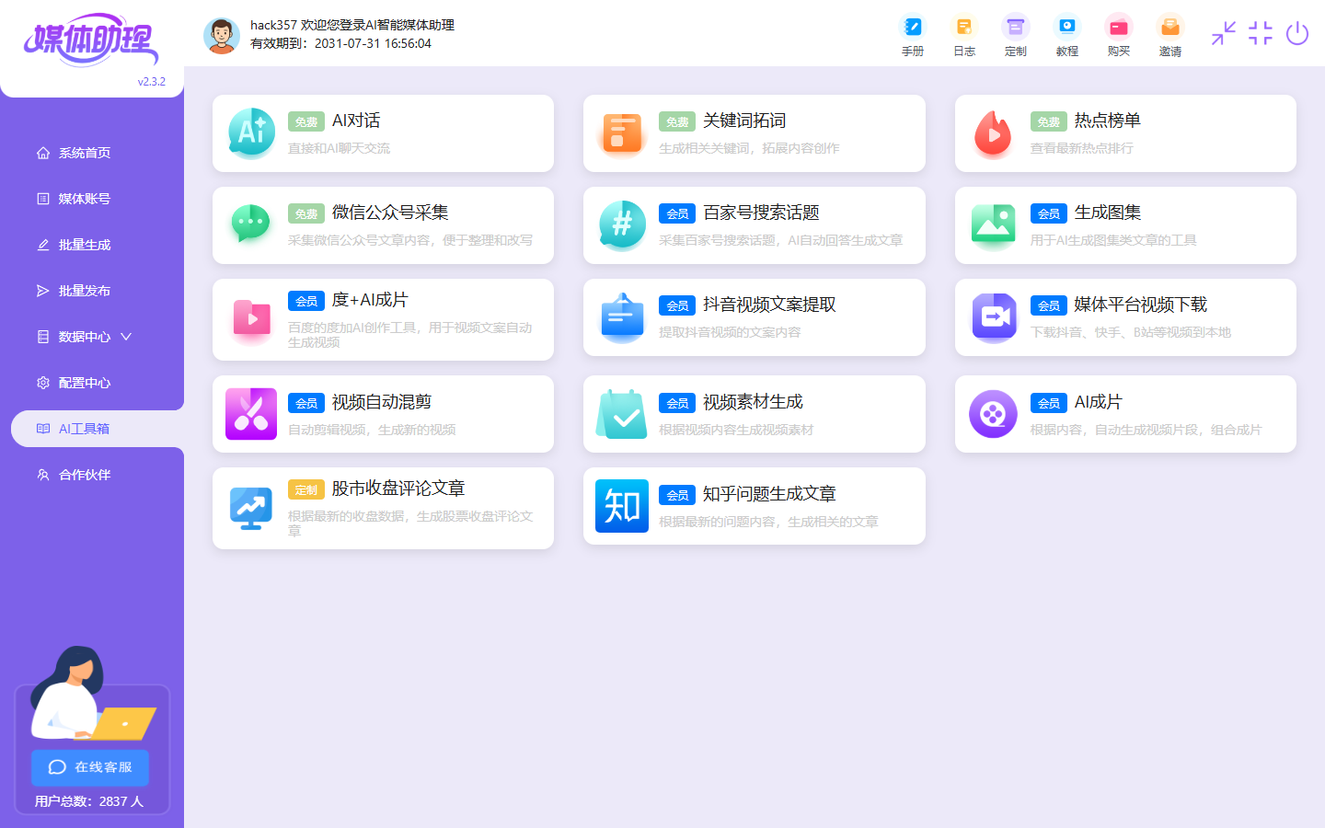The height and width of the screenshot is (828, 1325).
Task: Open the 手册 manual icon
Action: (x=912, y=28)
